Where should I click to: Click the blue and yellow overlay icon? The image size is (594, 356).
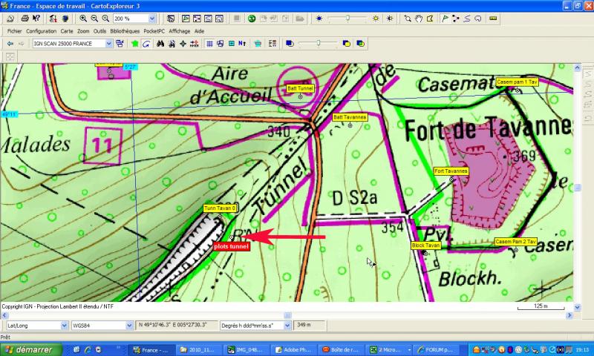click(x=347, y=44)
